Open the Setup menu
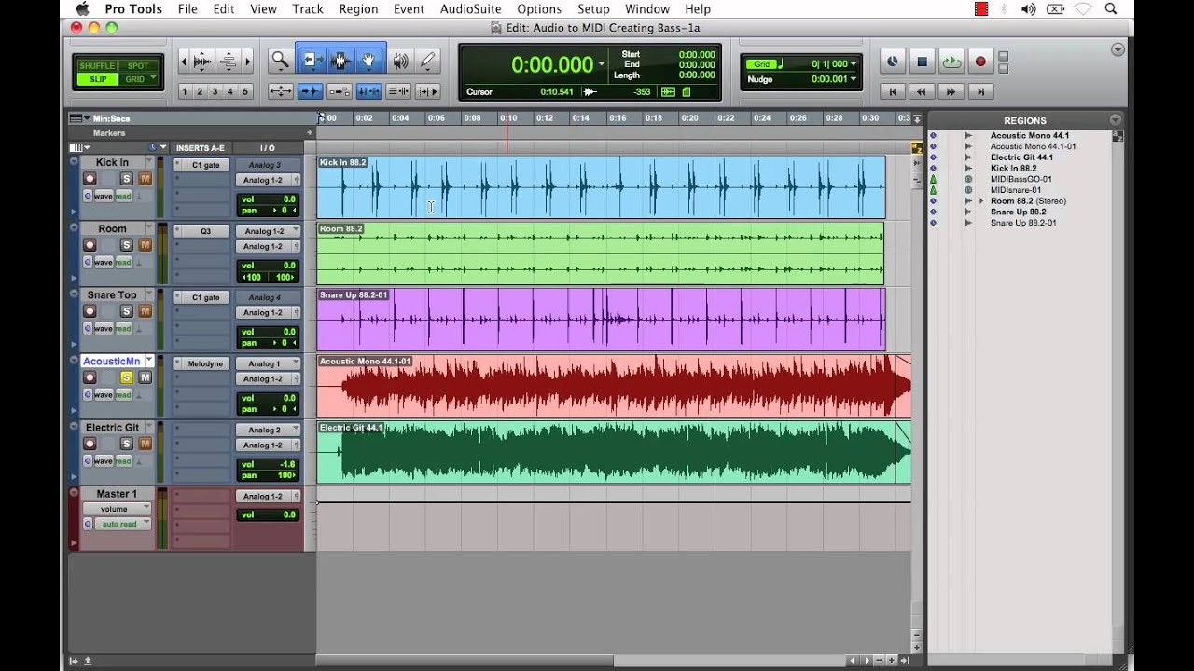The height and width of the screenshot is (671, 1194). (x=593, y=9)
